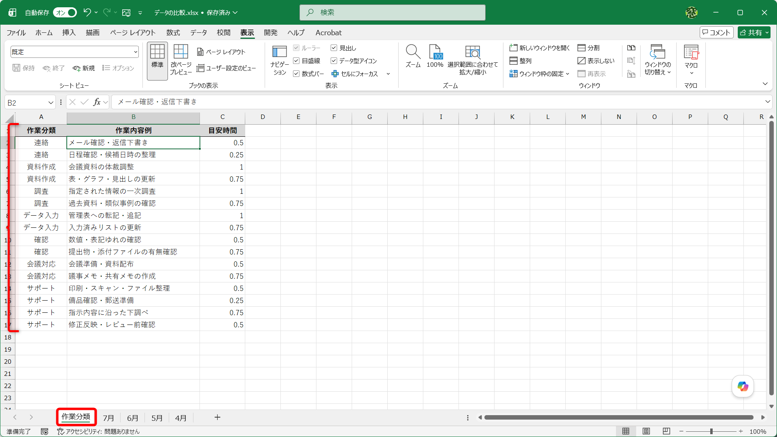Open the Name Box dropdown arrow
Image resolution: width=777 pixels, height=437 pixels.
(51, 103)
